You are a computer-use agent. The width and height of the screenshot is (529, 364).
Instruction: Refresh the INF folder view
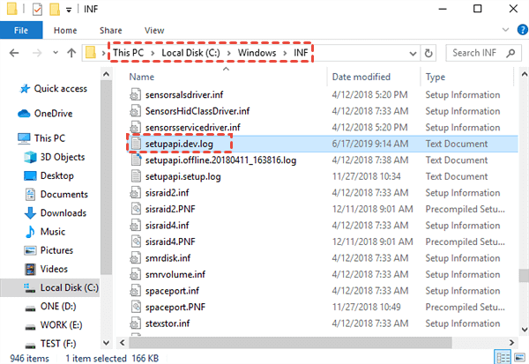coord(428,53)
